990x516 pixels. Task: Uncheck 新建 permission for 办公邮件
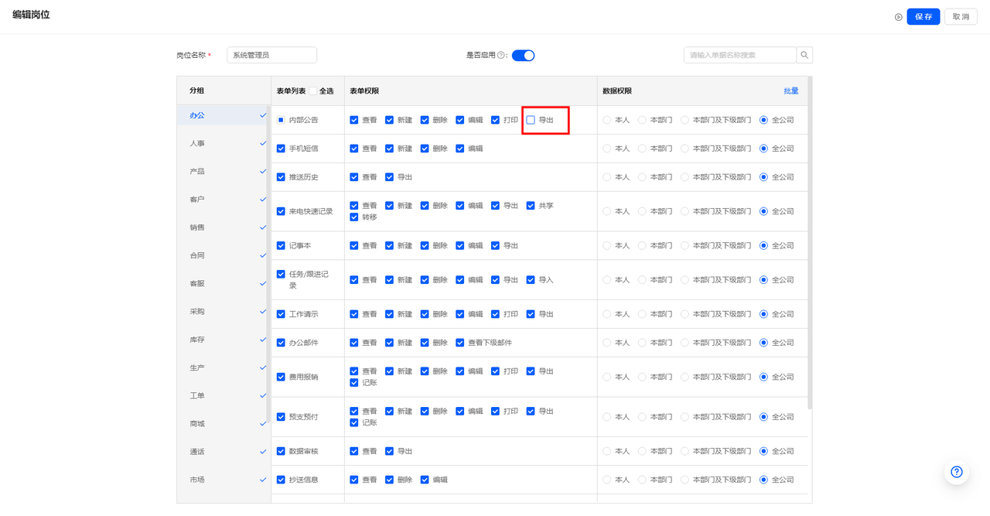click(389, 343)
